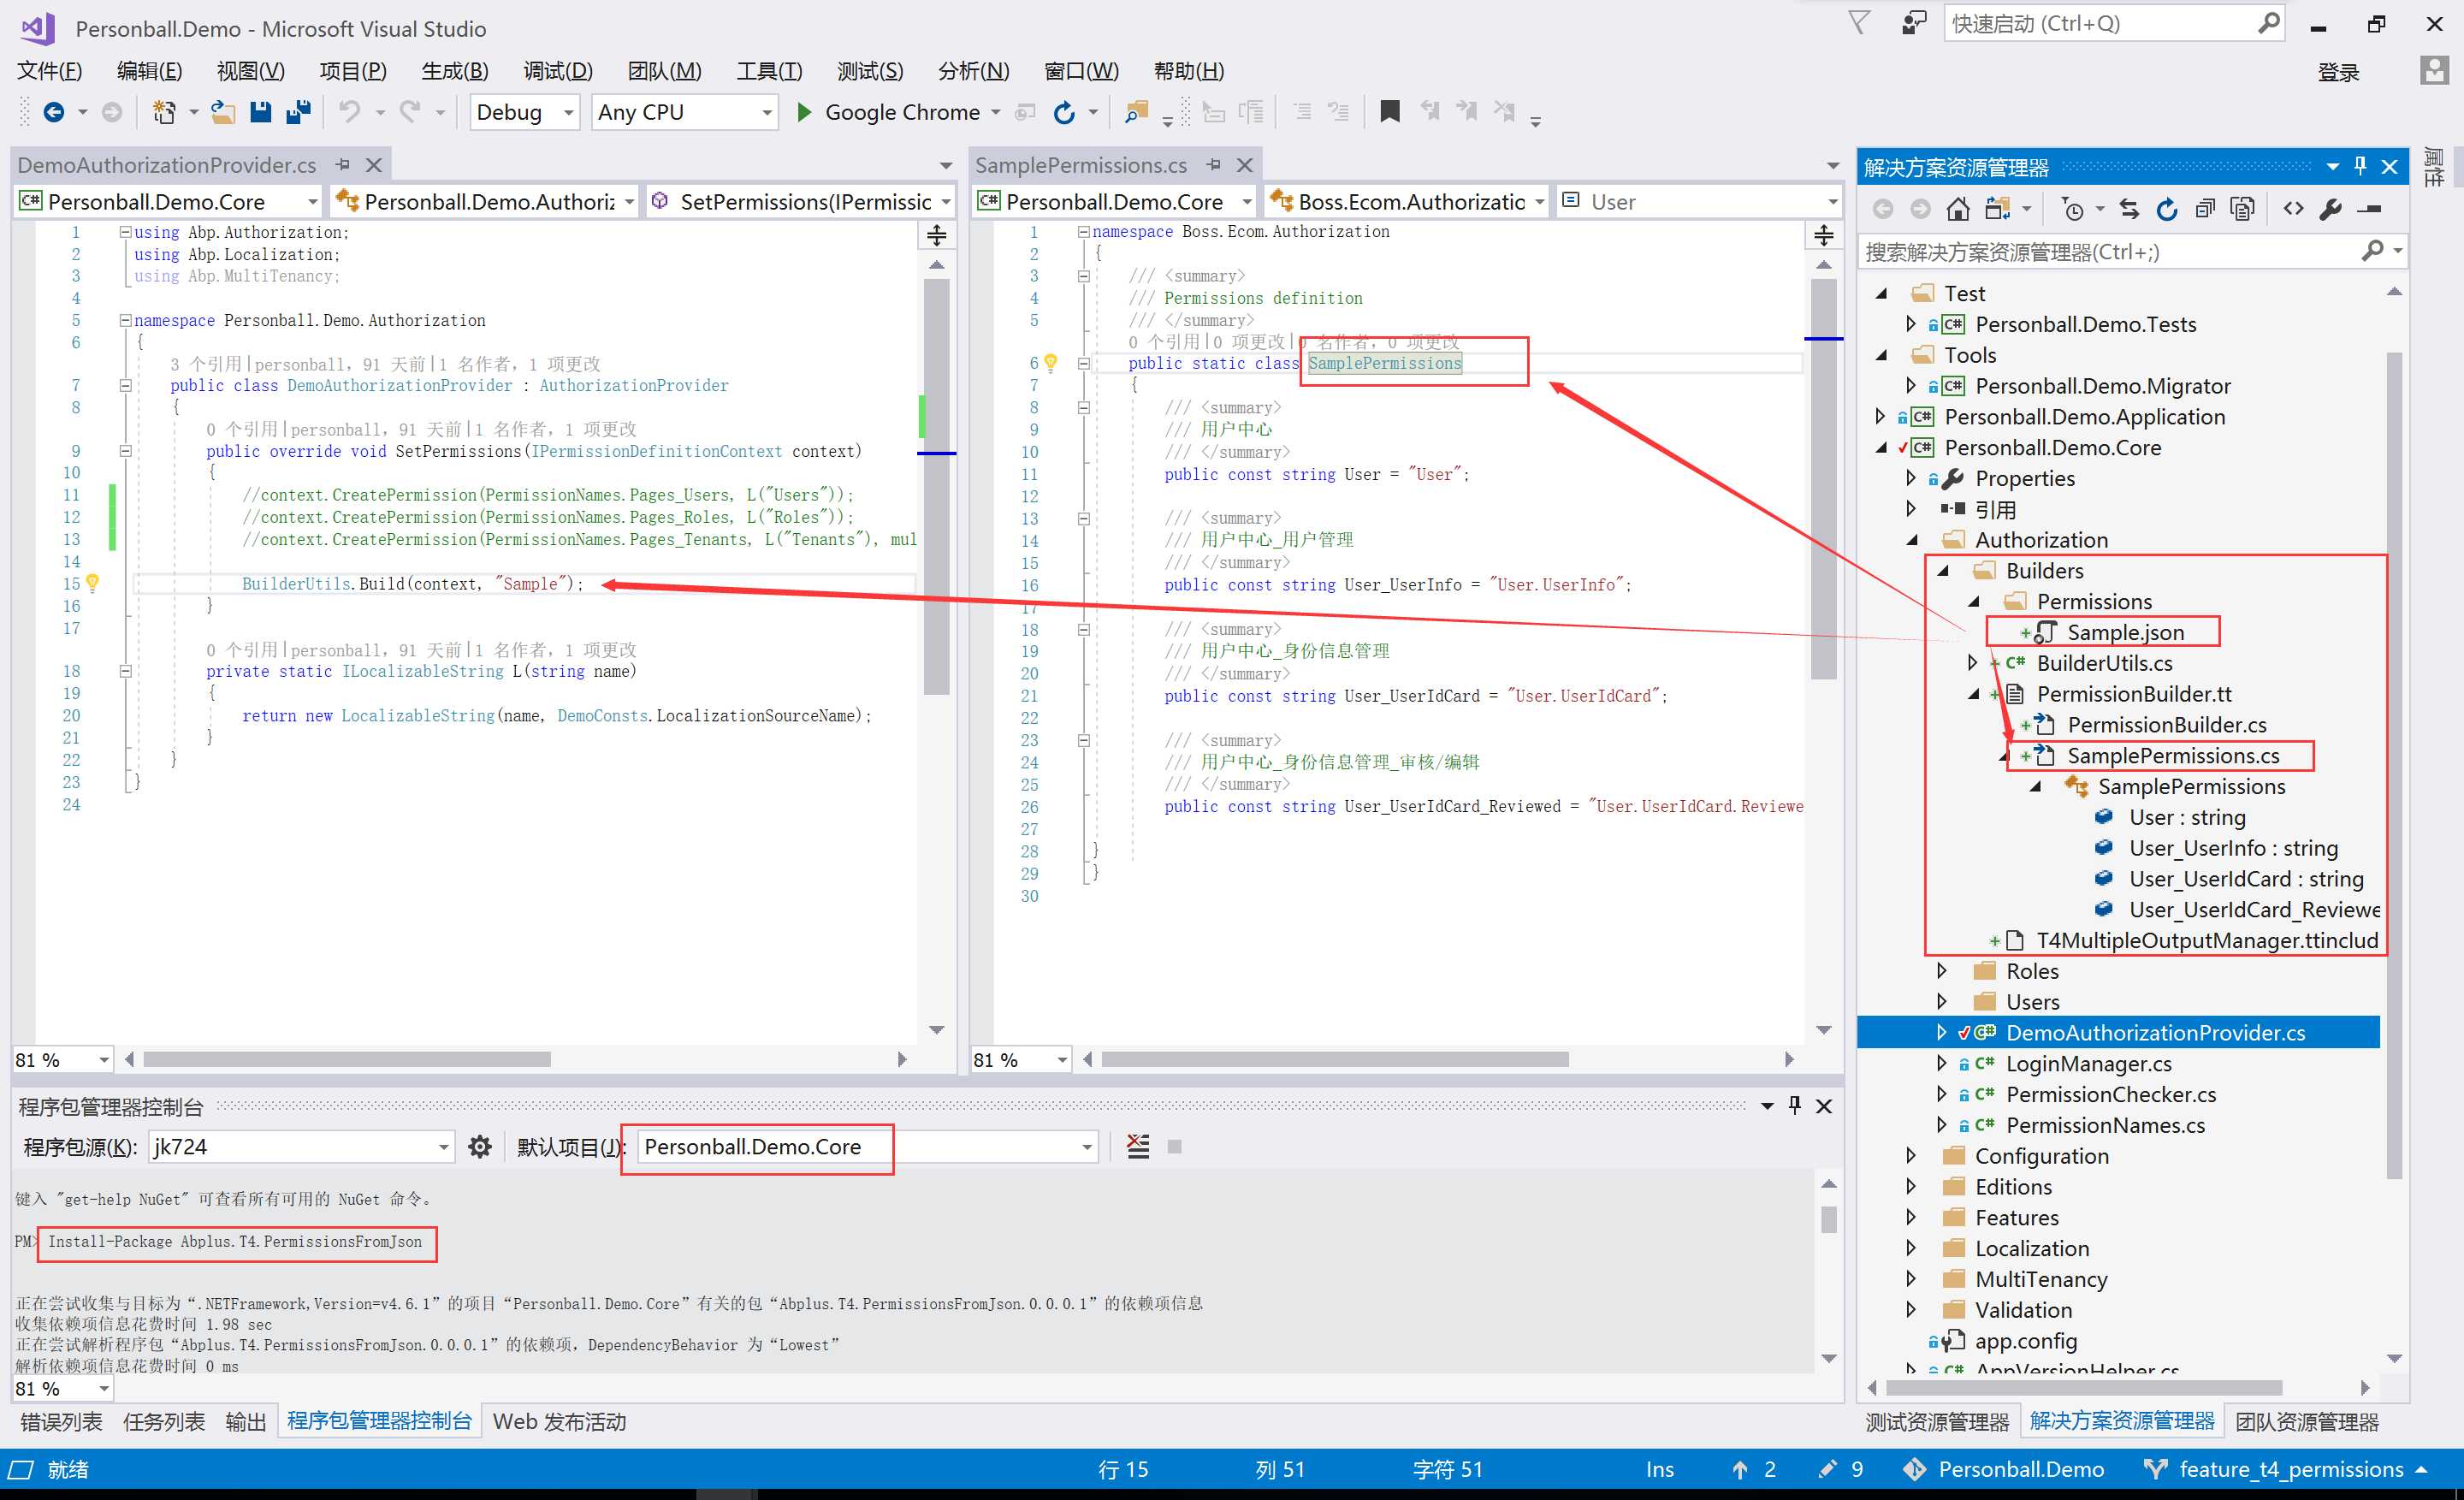Screen dimensions: 2464x1500
Task: Start debugging with green play icon
Action: tap(803, 112)
